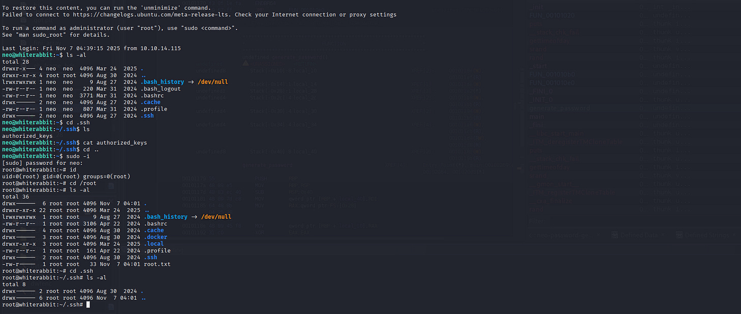Switch to the Defined Data tab
Image resolution: width=741 pixels, height=314 pixels.
(639, 235)
